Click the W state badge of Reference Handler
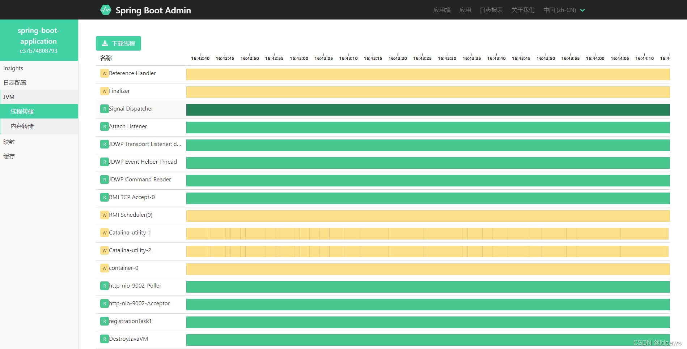Viewport: 687px width, 349px height. click(x=105, y=73)
